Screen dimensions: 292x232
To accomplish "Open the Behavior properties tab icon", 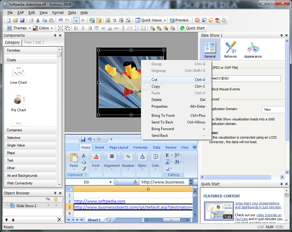I will pos(231,50).
